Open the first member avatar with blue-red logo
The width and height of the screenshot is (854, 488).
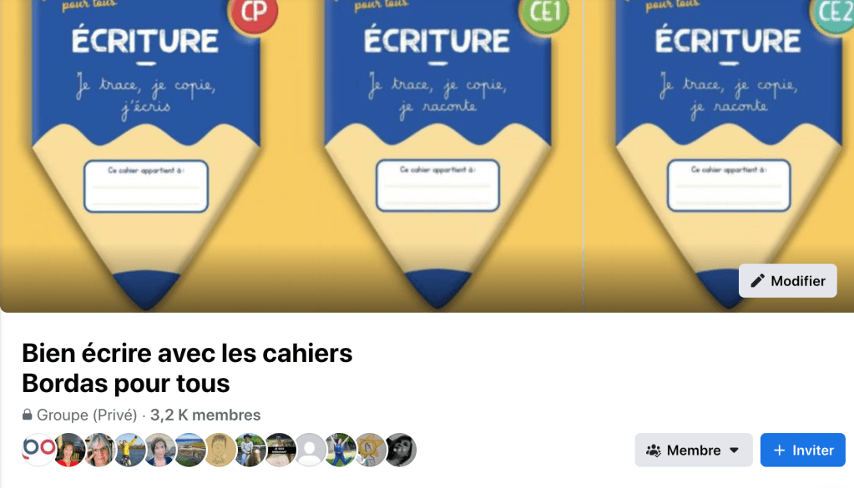[x=38, y=450]
